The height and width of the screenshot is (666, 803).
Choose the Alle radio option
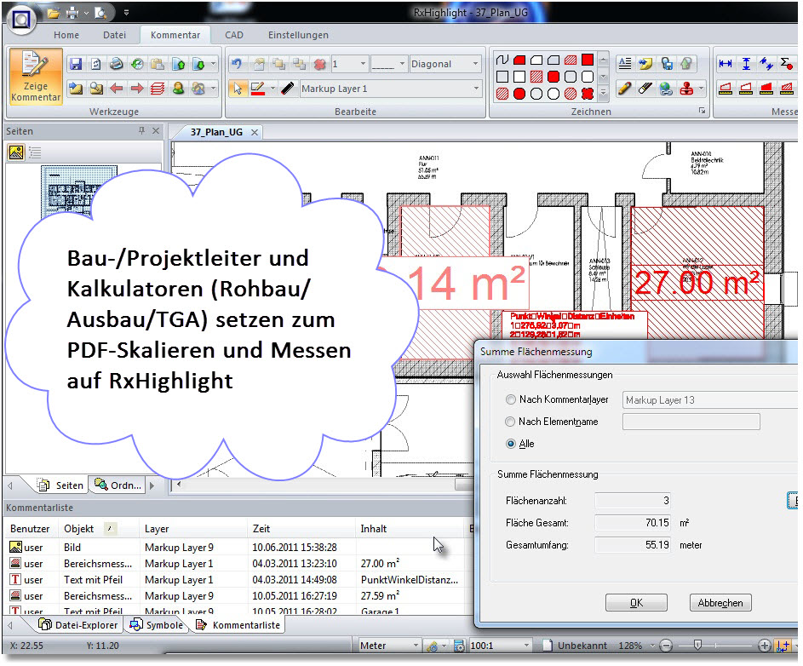tap(510, 444)
